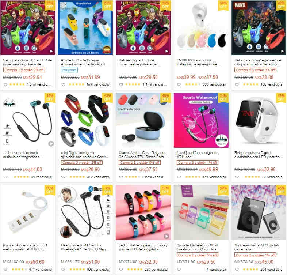Play video on pikachu mickey watch image
Viewport: 287px width, 275px height.
click(x=167, y=236)
